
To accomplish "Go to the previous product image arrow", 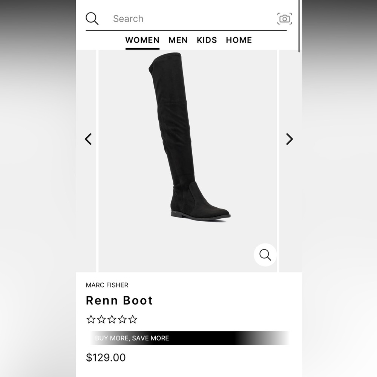I will coord(88,139).
